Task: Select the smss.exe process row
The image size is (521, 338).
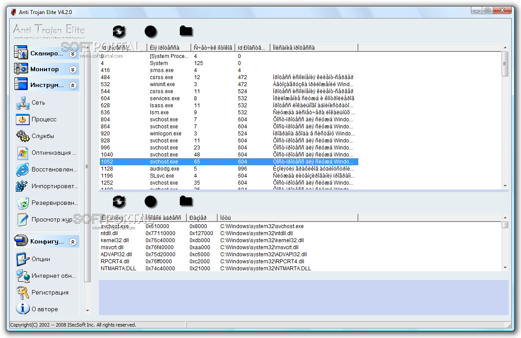Action: (229, 70)
